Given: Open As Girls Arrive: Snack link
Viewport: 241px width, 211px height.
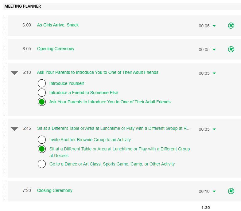Looking at the screenshot, I should (x=58, y=25).
